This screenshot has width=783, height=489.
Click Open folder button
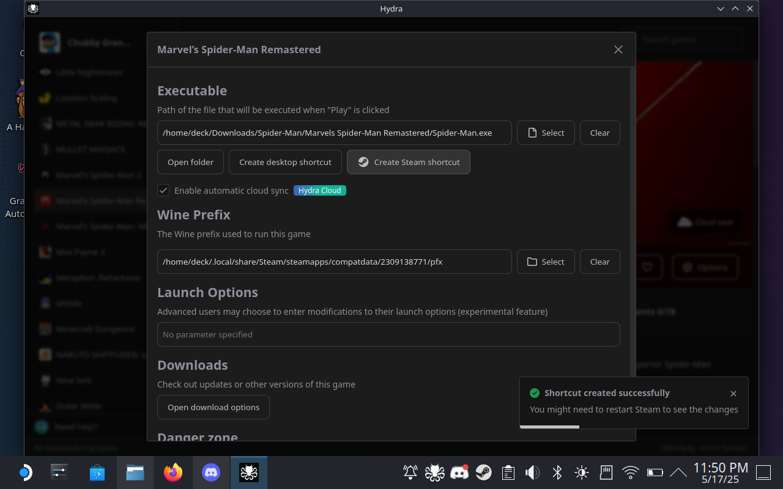190,162
